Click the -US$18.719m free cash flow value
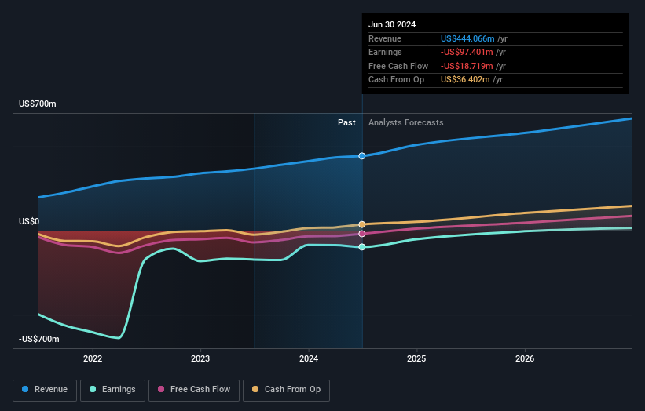645x411 pixels. click(x=467, y=66)
